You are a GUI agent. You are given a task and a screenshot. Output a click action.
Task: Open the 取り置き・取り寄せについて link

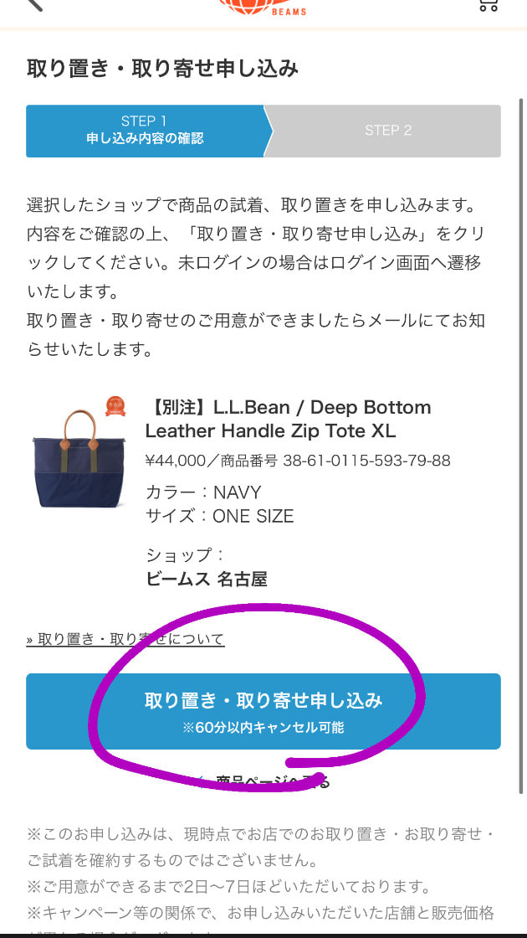(x=125, y=639)
